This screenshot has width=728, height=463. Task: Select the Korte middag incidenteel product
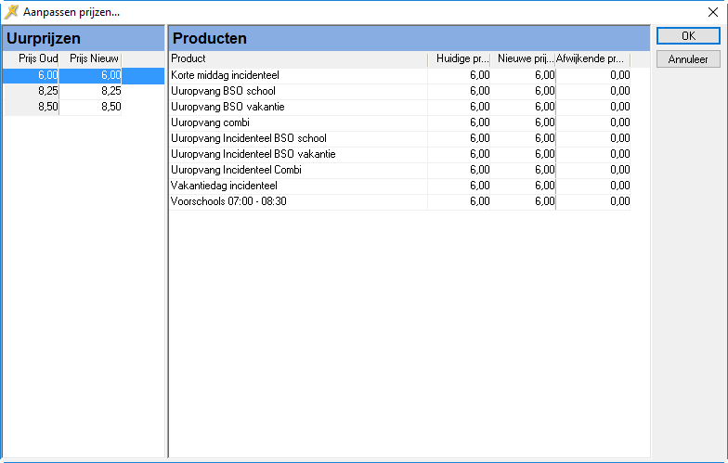pyautogui.click(x=226, y=75)
